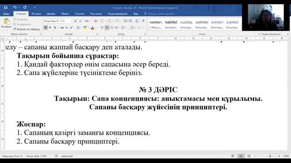Open the Quick Access Toolbar customize arrow
Screen dimensions: 291x163
(x=35, y=7)
